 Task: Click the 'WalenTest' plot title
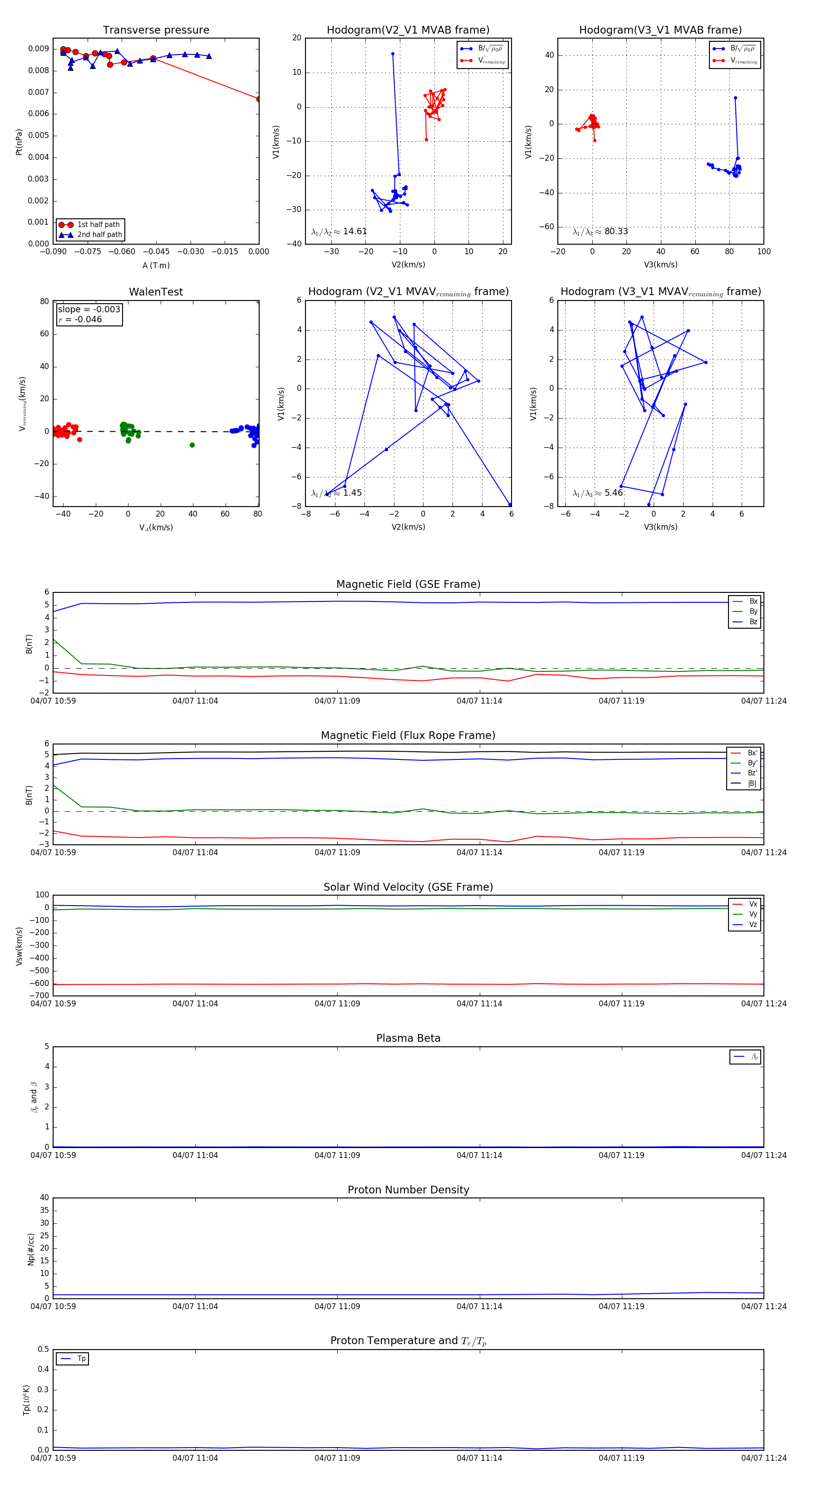point(156,292)
